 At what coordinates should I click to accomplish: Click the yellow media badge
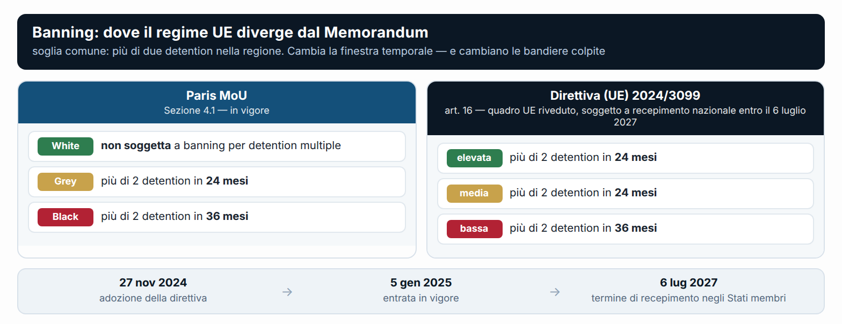click(474, 193)
